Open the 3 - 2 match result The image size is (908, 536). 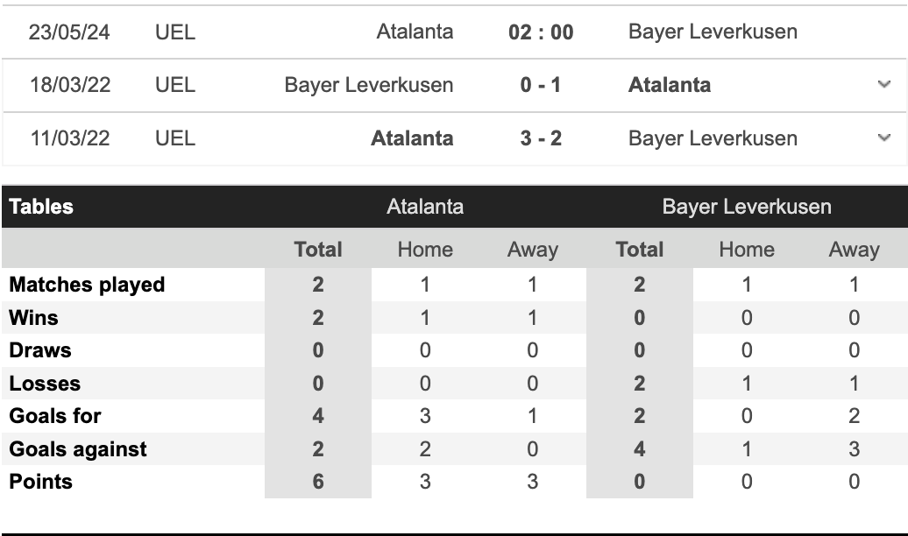pos(541,138)
